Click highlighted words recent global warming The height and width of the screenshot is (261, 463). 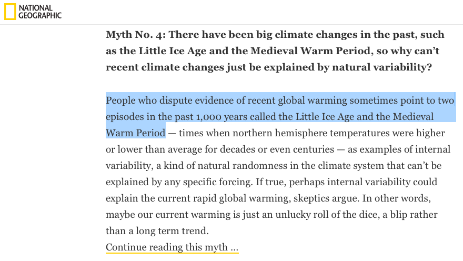coord(297,101)
